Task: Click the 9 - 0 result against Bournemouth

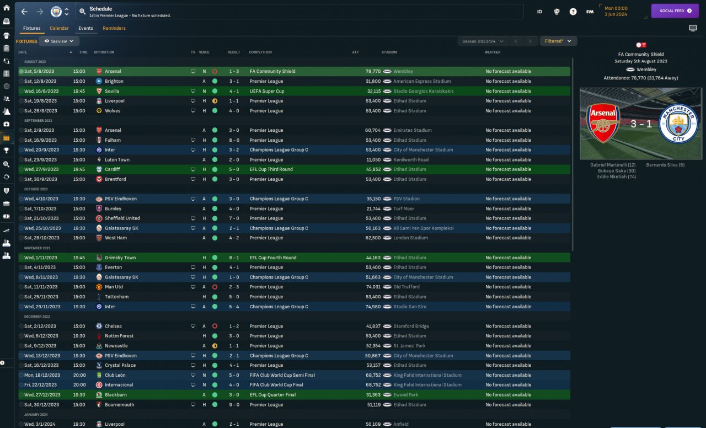Action: pyautogui.click(x=234, y=405)
